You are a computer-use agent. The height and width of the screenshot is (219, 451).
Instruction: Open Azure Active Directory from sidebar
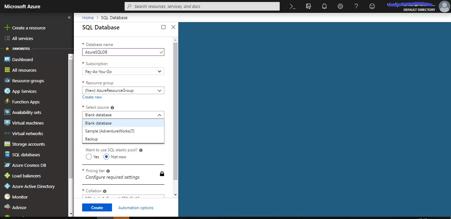(33, 186)
